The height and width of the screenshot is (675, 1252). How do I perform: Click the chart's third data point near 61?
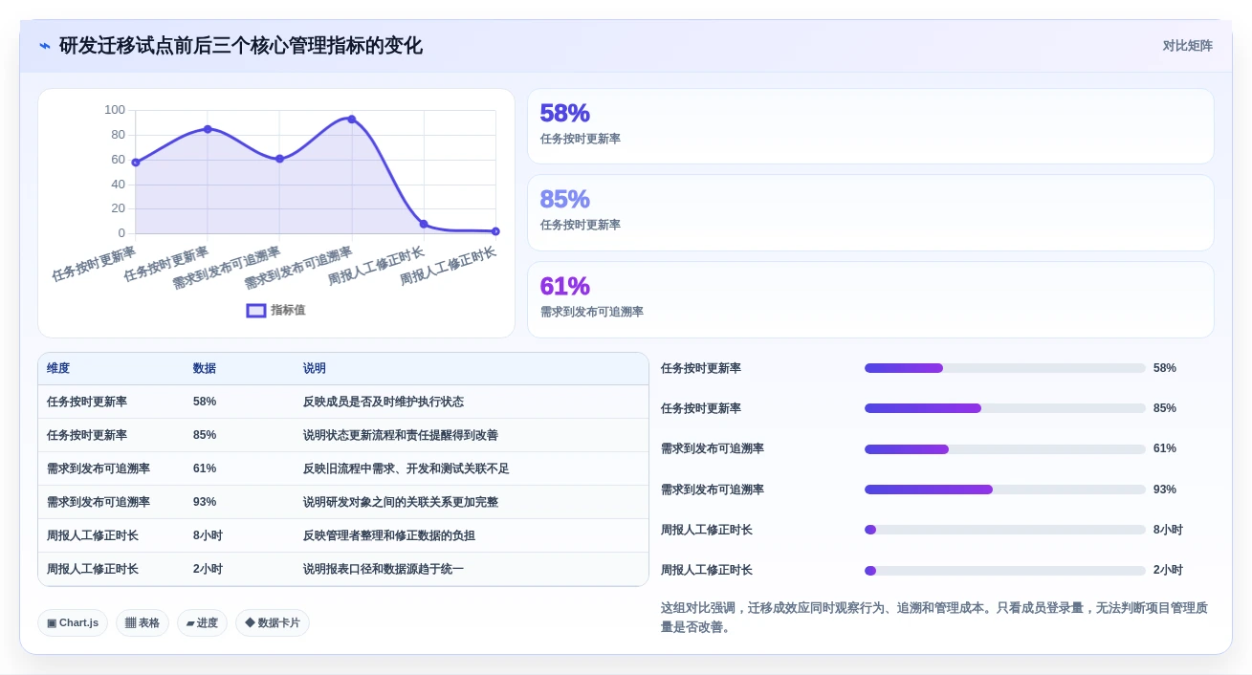pos(279,159)
